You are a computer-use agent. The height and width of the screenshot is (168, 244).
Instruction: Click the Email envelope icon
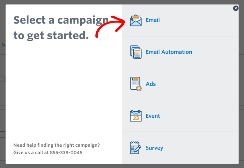coord(136,20)
